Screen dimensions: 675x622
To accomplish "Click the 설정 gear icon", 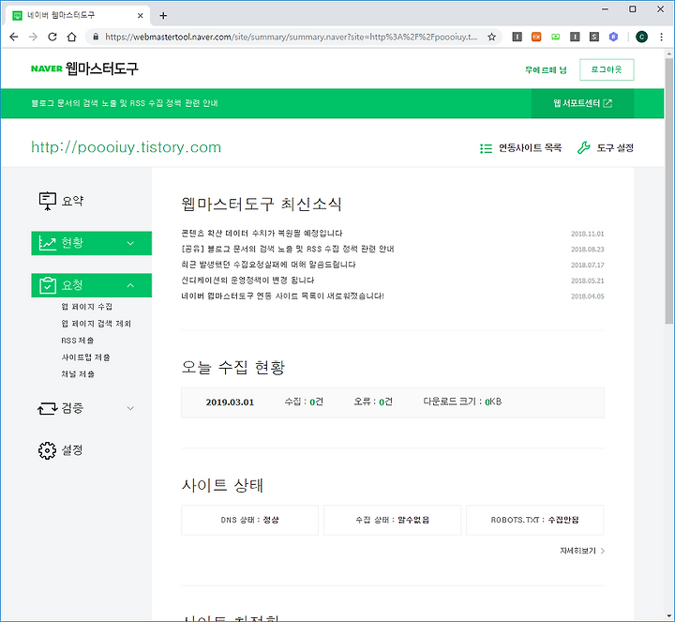I will point(48,450).
